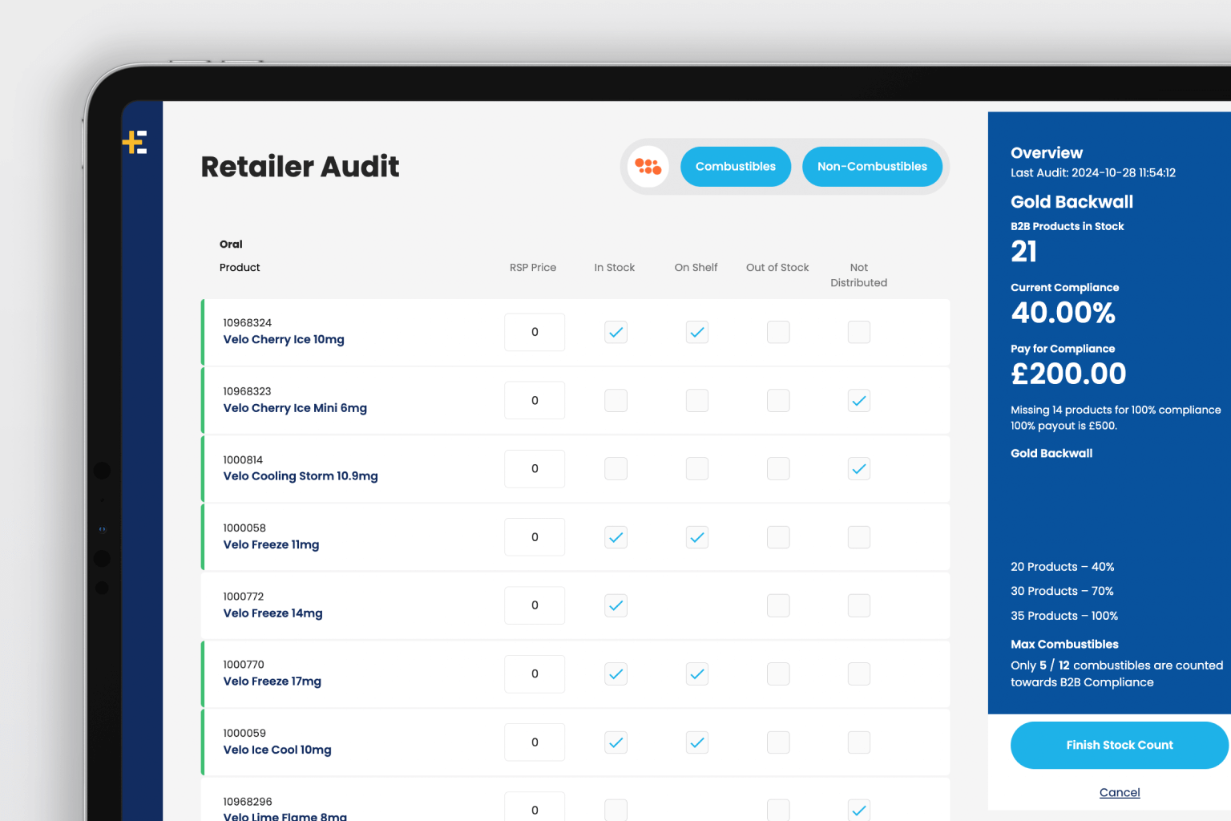Screen dimensions: 1231x821
Task: Tick Out of Stock for Velo Cherry Ice Mini 6mg
Action: (x=778, y=400)
